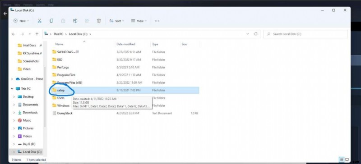The image size is (361, 164).
Task: Open the View dropdown
Action: pos(139,21)
